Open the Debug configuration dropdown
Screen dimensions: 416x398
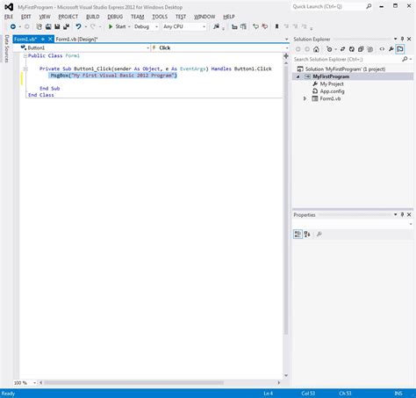146,26
